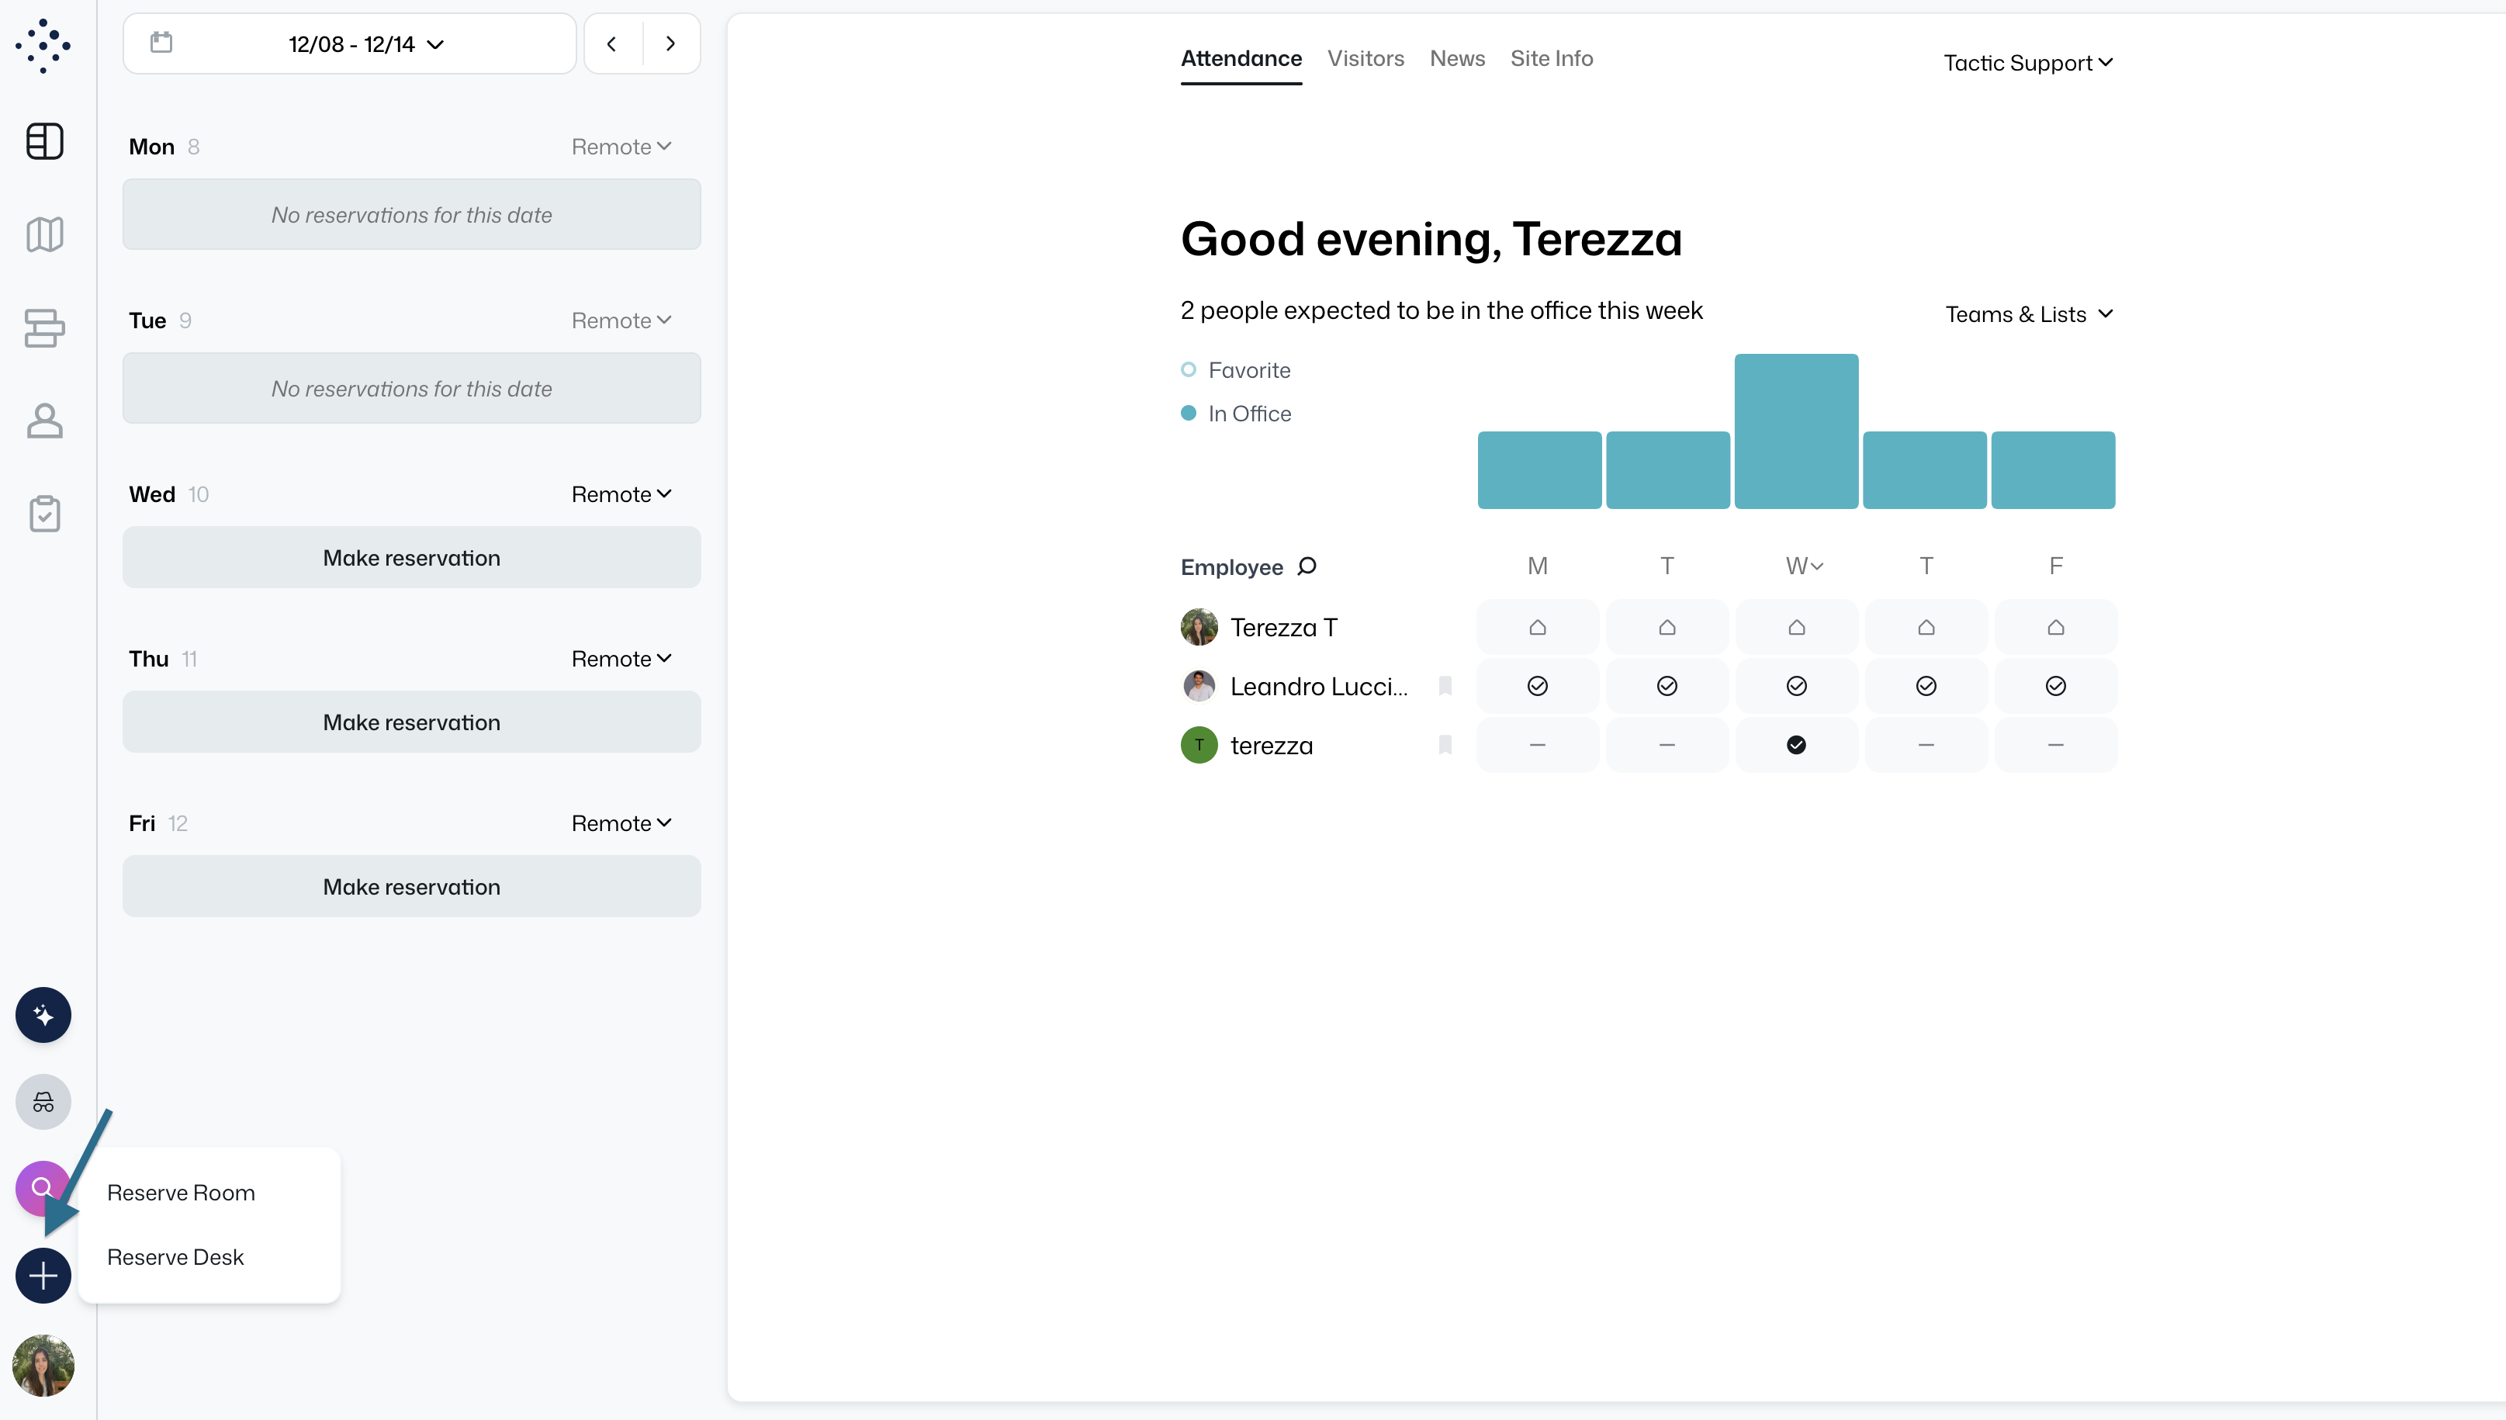Toggle Leandro Lucci's Monday attendance check
Screen dimensions: 2506x1420
tap(1538, 687)
